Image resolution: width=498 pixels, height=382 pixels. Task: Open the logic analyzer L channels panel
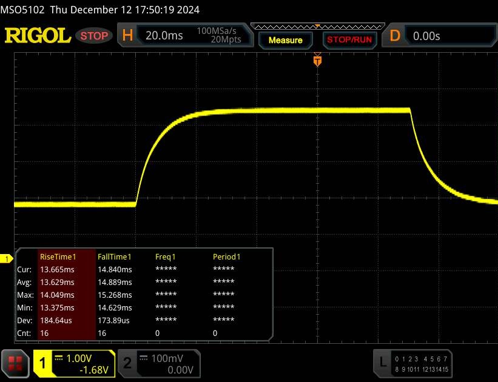412,363
